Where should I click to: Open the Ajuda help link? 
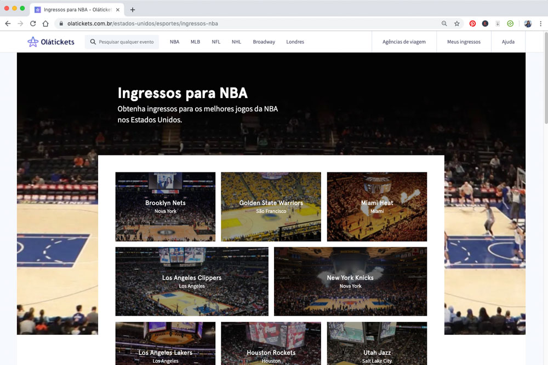(x=508, y=42)
